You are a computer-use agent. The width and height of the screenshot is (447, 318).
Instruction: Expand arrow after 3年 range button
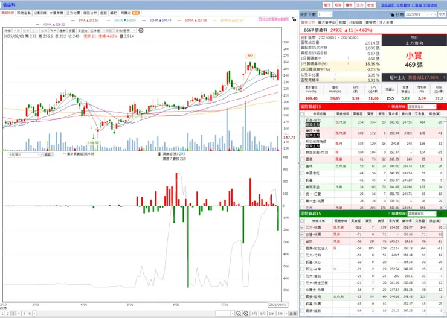[286, 313]
